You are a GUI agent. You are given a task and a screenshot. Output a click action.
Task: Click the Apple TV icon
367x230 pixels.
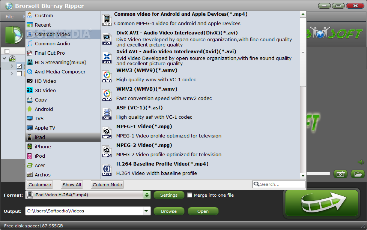click(30, 128)
